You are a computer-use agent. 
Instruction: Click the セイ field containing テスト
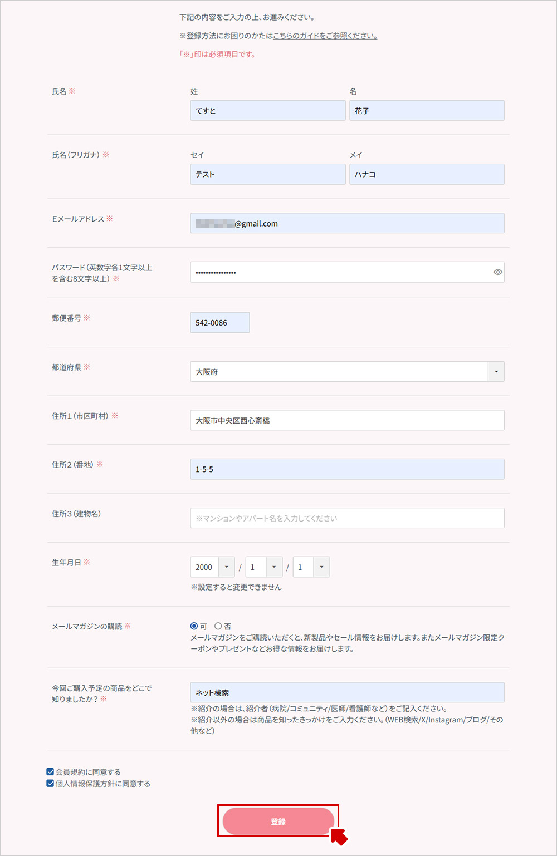(x=267, y=174)
